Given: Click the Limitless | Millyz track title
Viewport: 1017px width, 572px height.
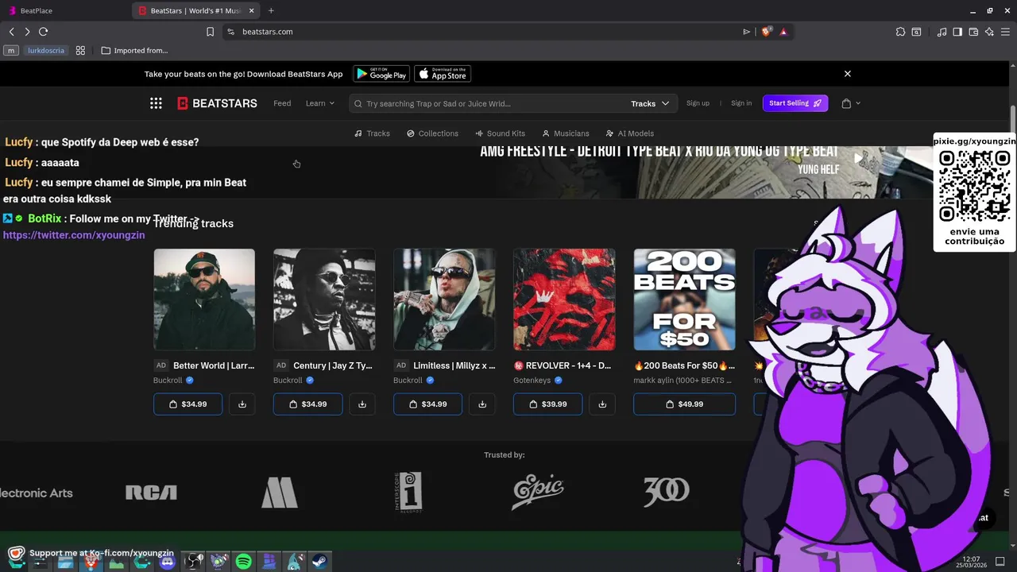Looking at the screenshot, I should coord(454,365).
